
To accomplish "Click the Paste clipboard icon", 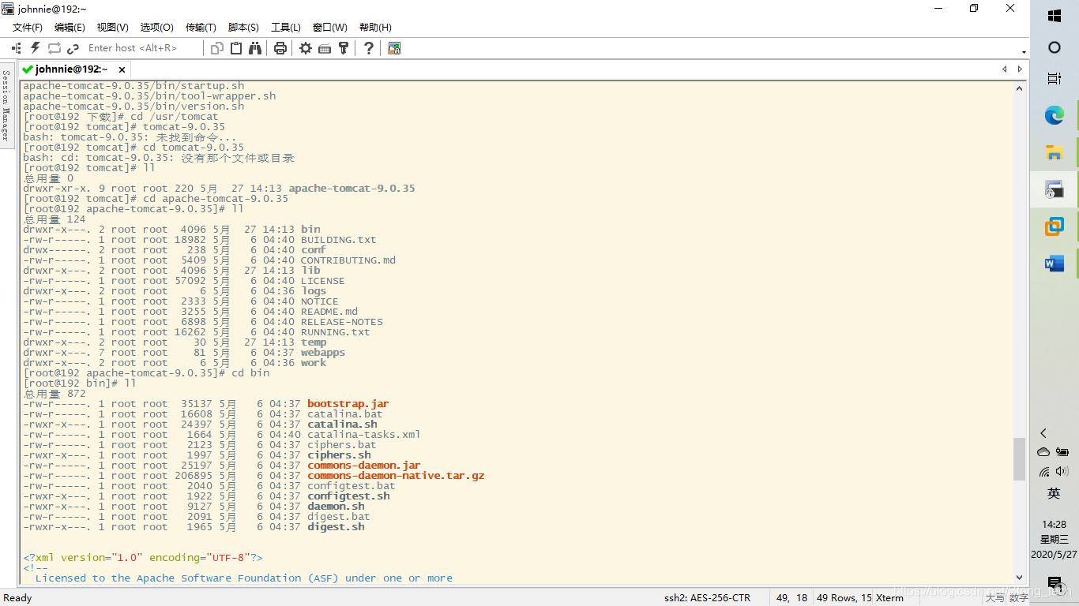I will tap(236, 48).
